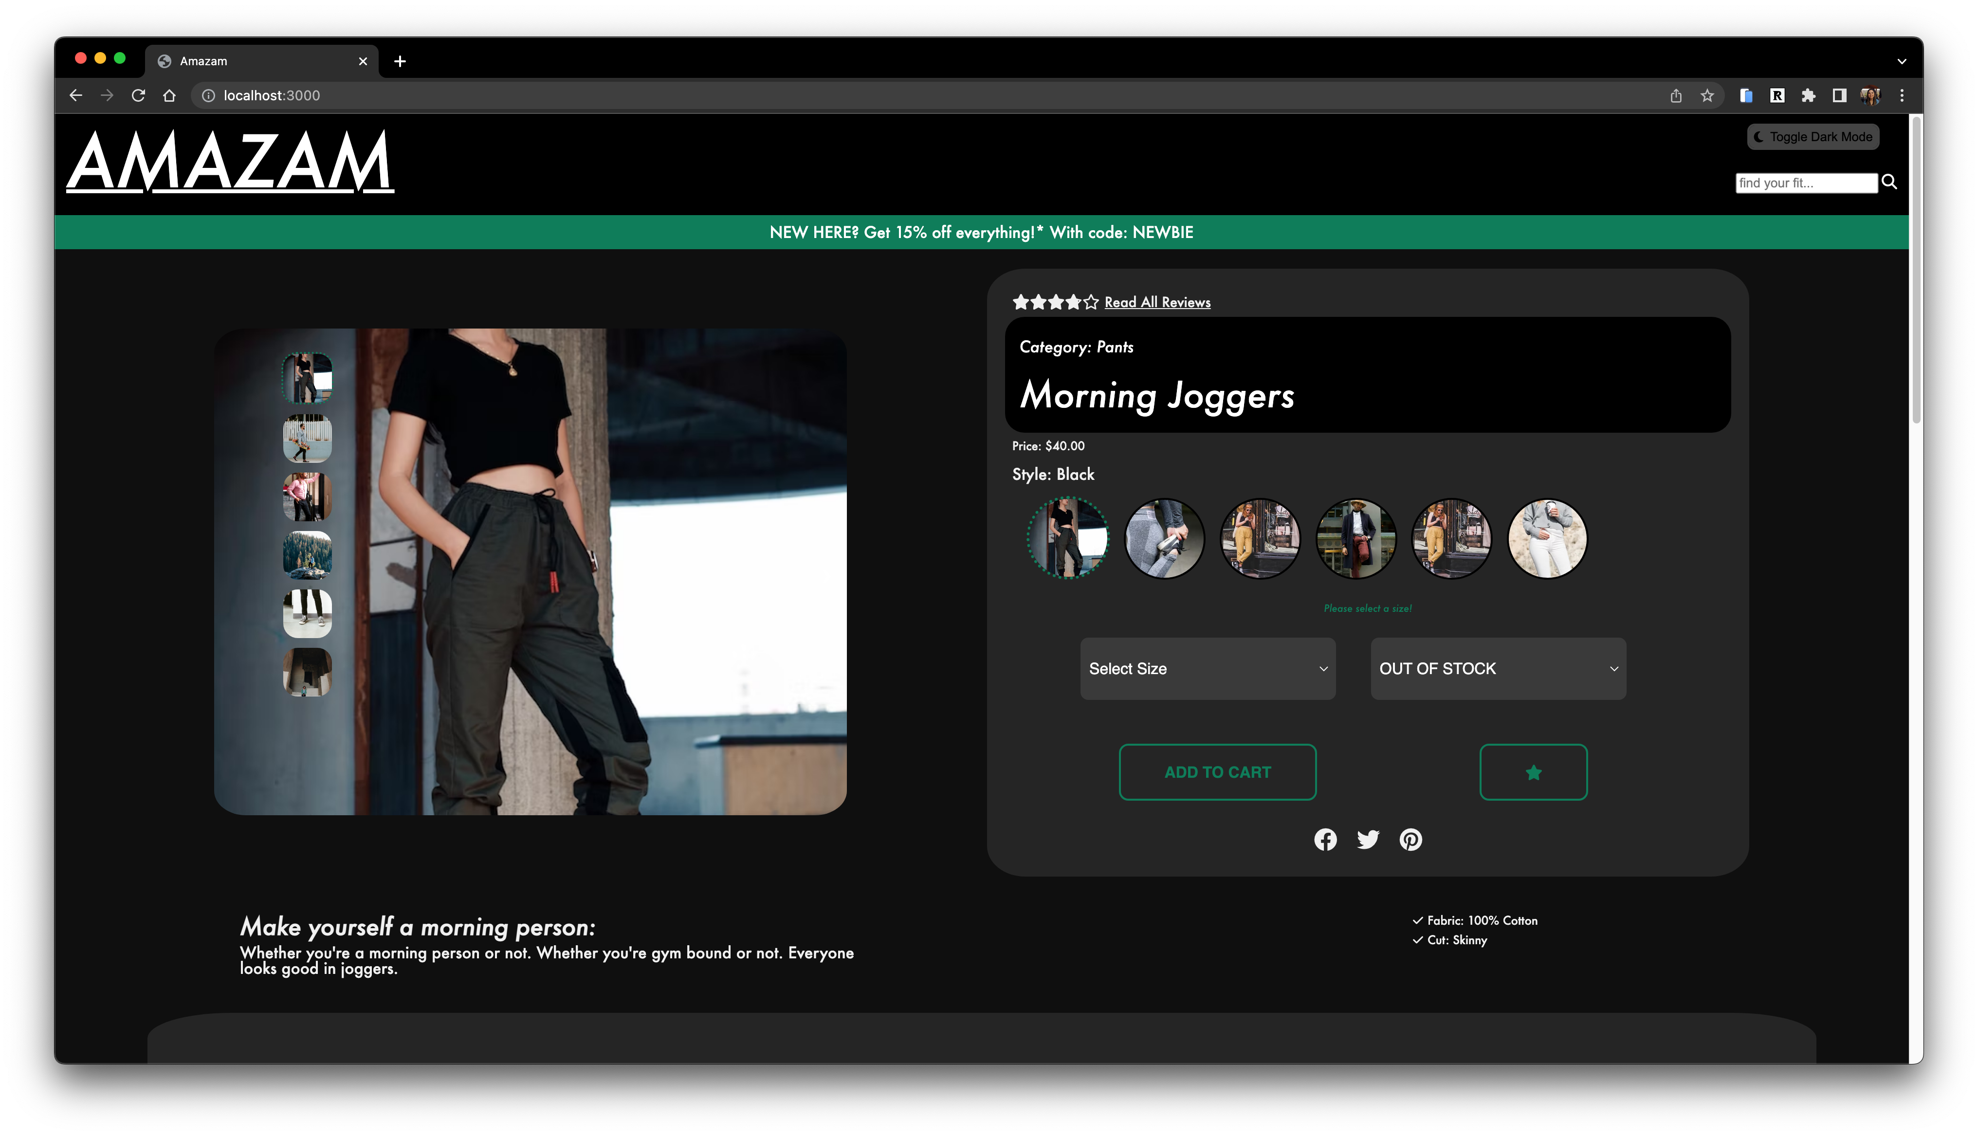Open Chrome extensions puzzle icon
This screenshot has width=1978, height=1136.
[1809, 95]
